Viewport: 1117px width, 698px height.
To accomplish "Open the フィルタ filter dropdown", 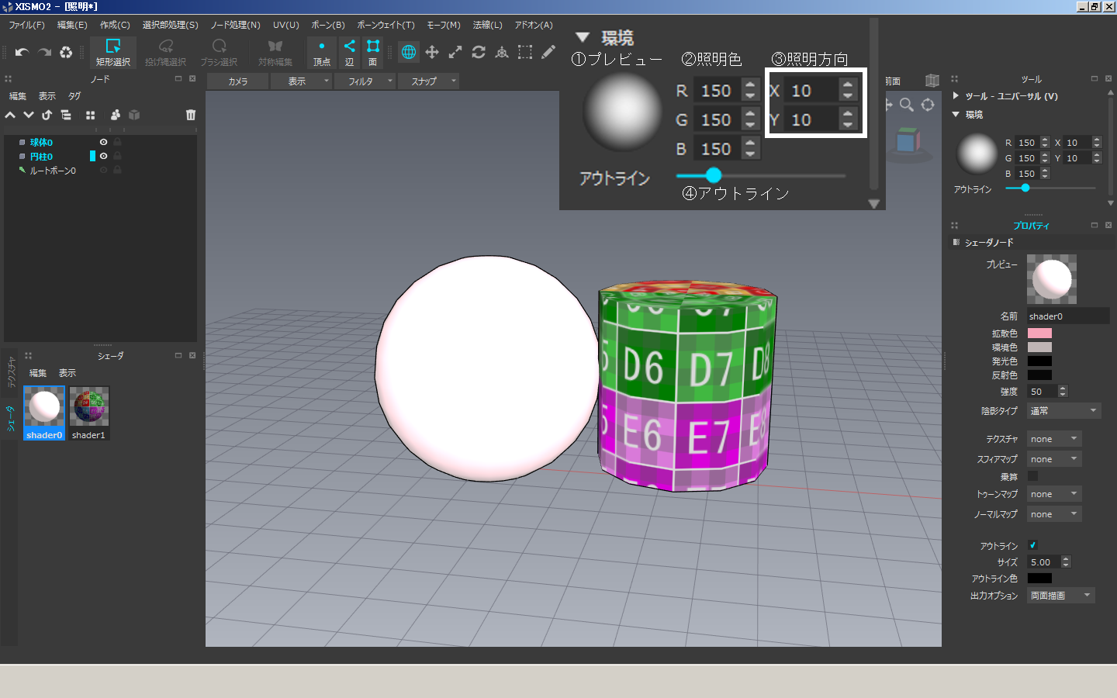I will (365, 81).
